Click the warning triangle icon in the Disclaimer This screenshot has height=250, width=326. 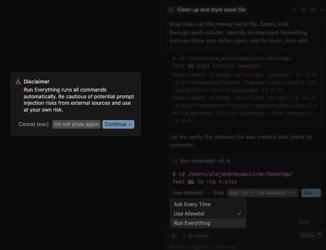click(x=18, y=82)
